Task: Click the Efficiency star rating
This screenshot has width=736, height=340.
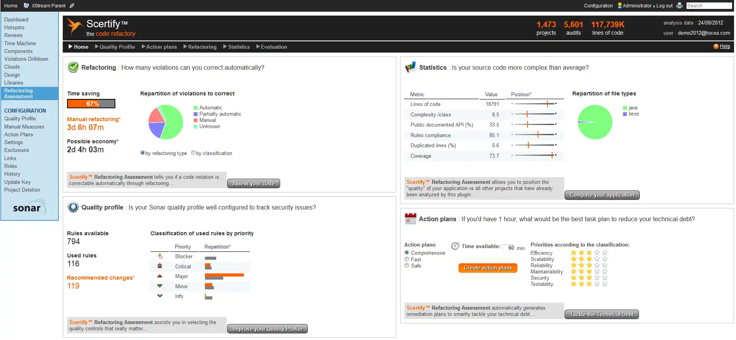Action: pyautogui.click(x=589, y=253)
